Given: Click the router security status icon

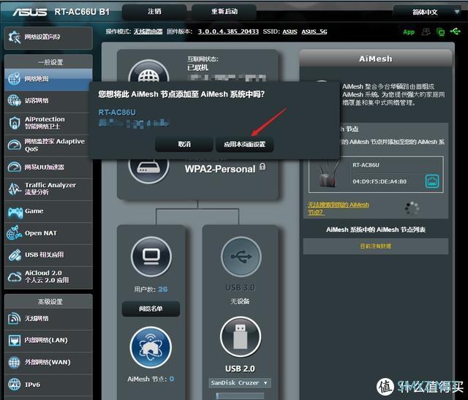Looking at the screenshot, I should 148,170.
